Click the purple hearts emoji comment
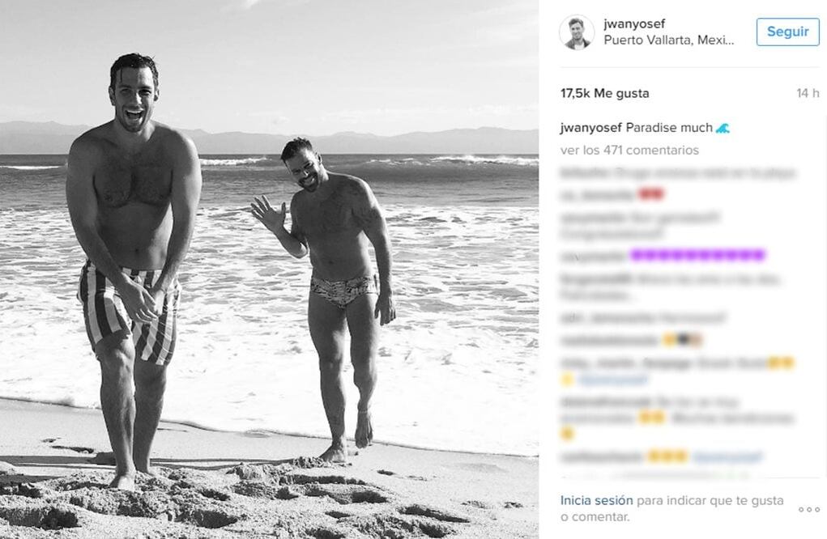The image size is (827, 539). pyautogui.click(x=697, y=256)
